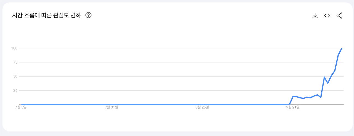Click the line's starting point above 7월 5일

(21, 104)
